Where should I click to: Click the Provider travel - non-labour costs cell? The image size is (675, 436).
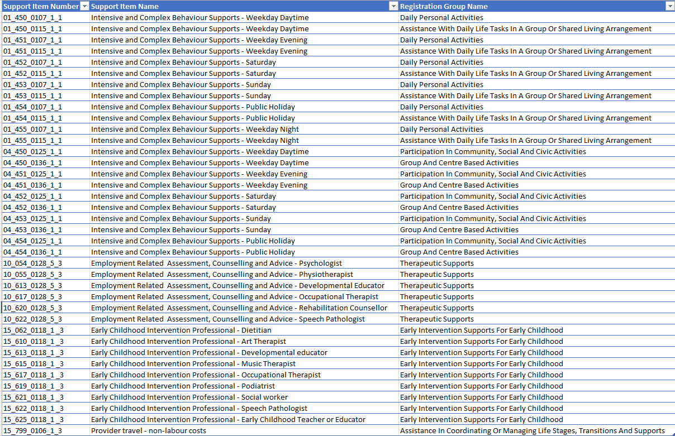click(244, 430)
